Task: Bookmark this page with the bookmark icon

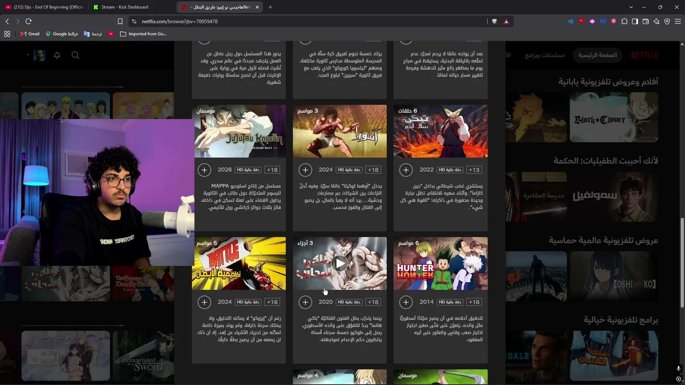Action: point(120,21)
